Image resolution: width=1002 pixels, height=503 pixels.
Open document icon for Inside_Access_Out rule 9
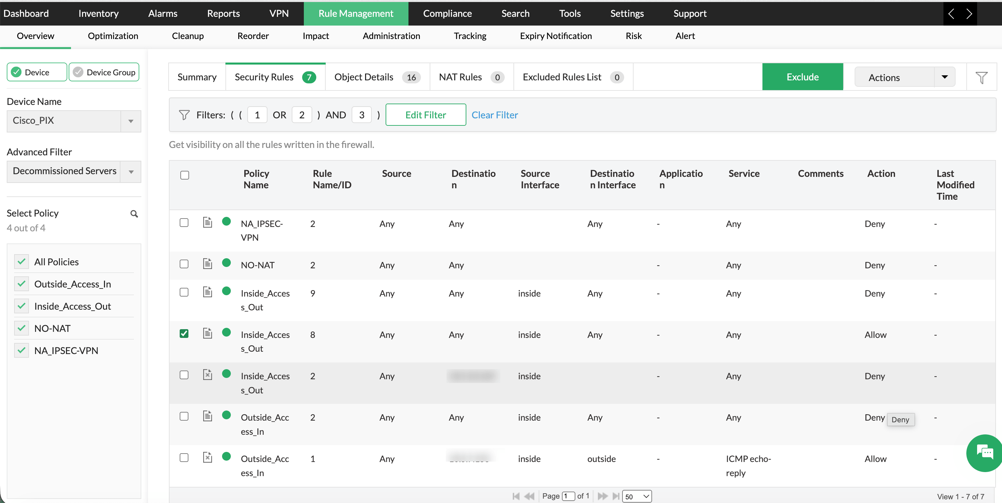tap(208, 292)
